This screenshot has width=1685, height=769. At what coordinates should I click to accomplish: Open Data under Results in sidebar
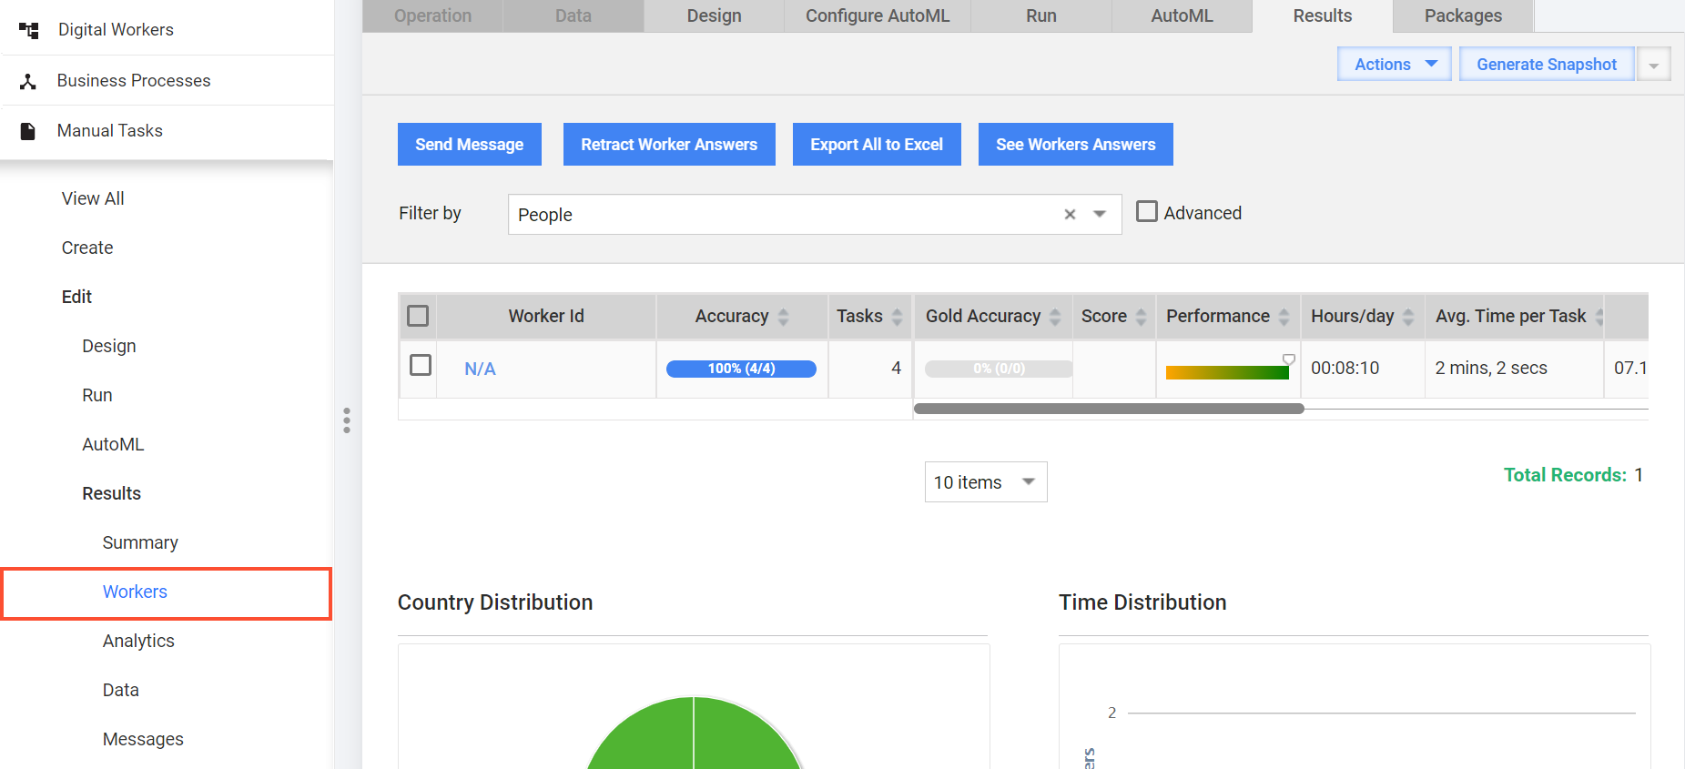(x=120, y=690)
